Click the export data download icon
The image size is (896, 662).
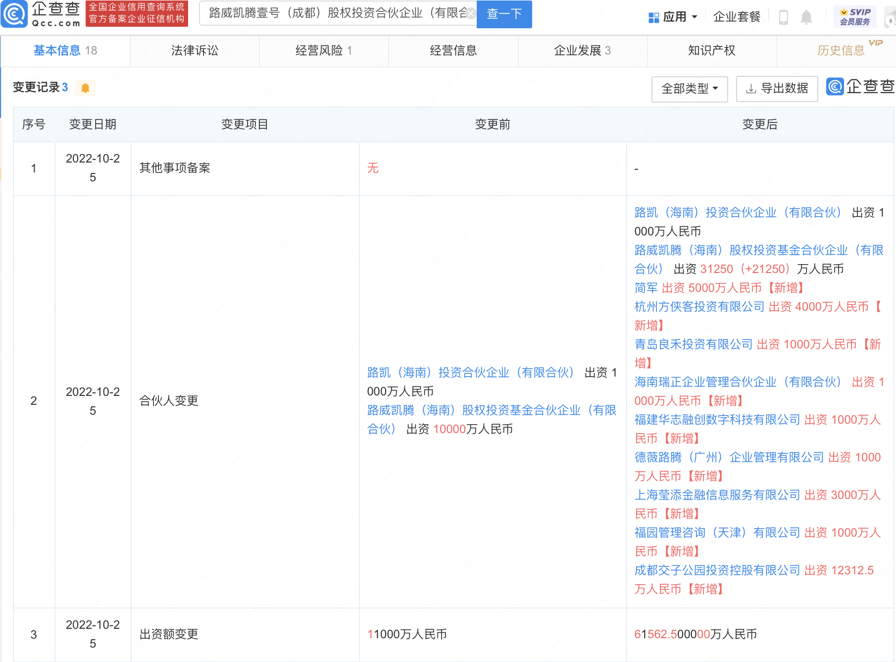[x=751, y=89]
